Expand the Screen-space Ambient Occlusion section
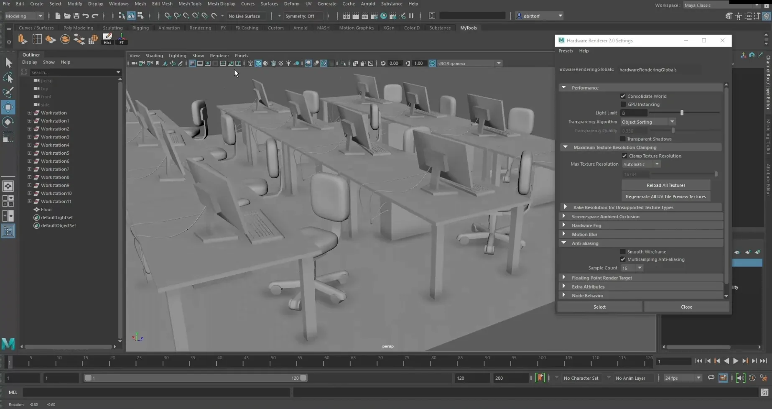 coord(564,216)
